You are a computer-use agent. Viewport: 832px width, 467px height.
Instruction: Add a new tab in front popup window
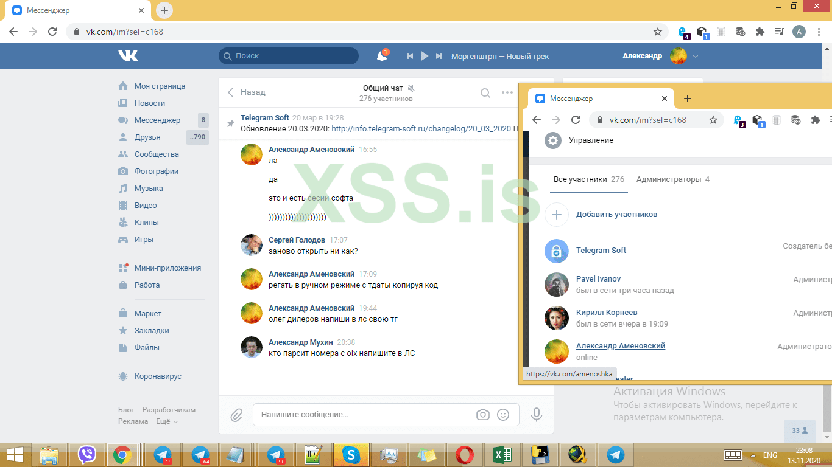tap(688, 99)
